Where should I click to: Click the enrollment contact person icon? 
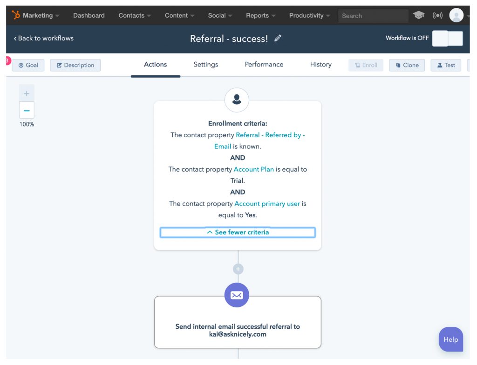click(x=237, y=100)
